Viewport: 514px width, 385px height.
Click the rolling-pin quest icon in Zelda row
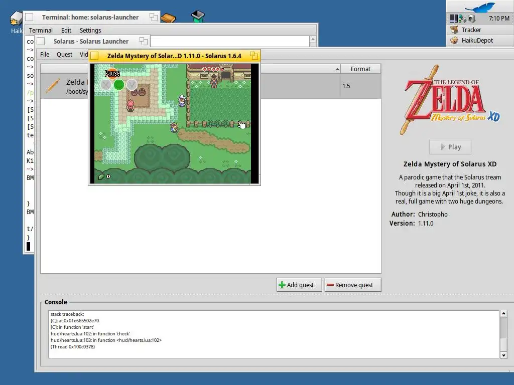(x=53, y=86)
